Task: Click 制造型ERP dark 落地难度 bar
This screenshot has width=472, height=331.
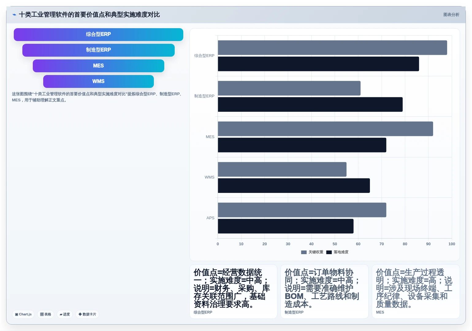Action: (310, 104)
